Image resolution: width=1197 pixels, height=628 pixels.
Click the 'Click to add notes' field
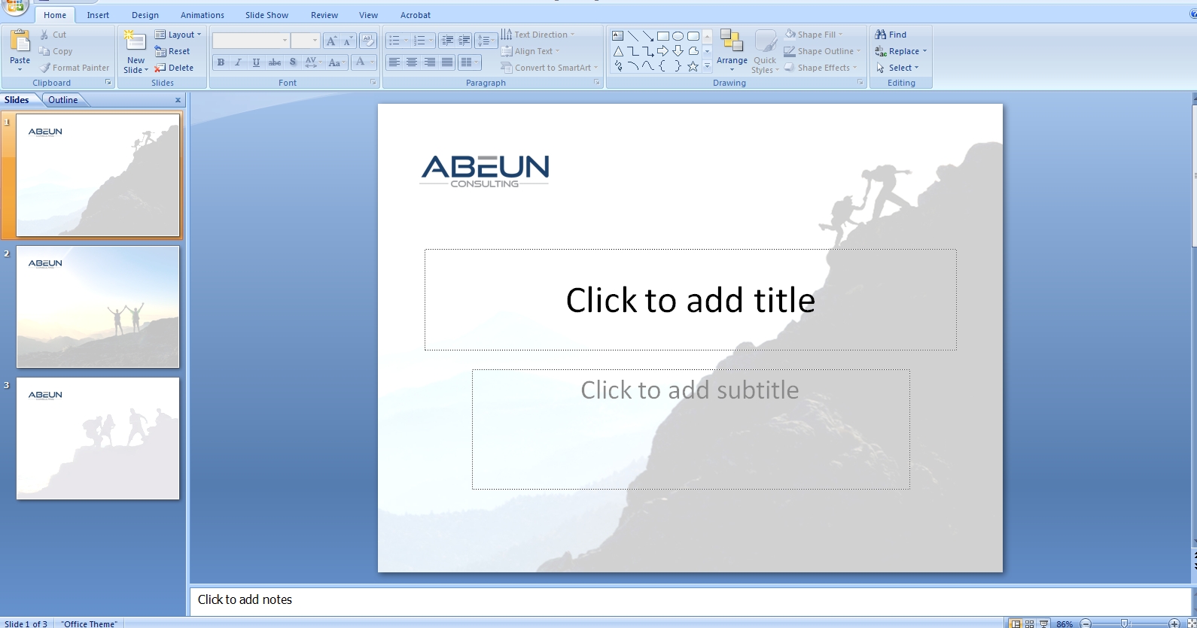(x=690, y=600)
